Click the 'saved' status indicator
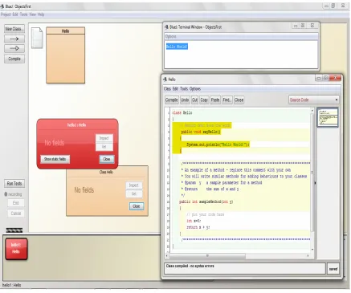This screenshot has height=293, width=351. click(333, 269)
